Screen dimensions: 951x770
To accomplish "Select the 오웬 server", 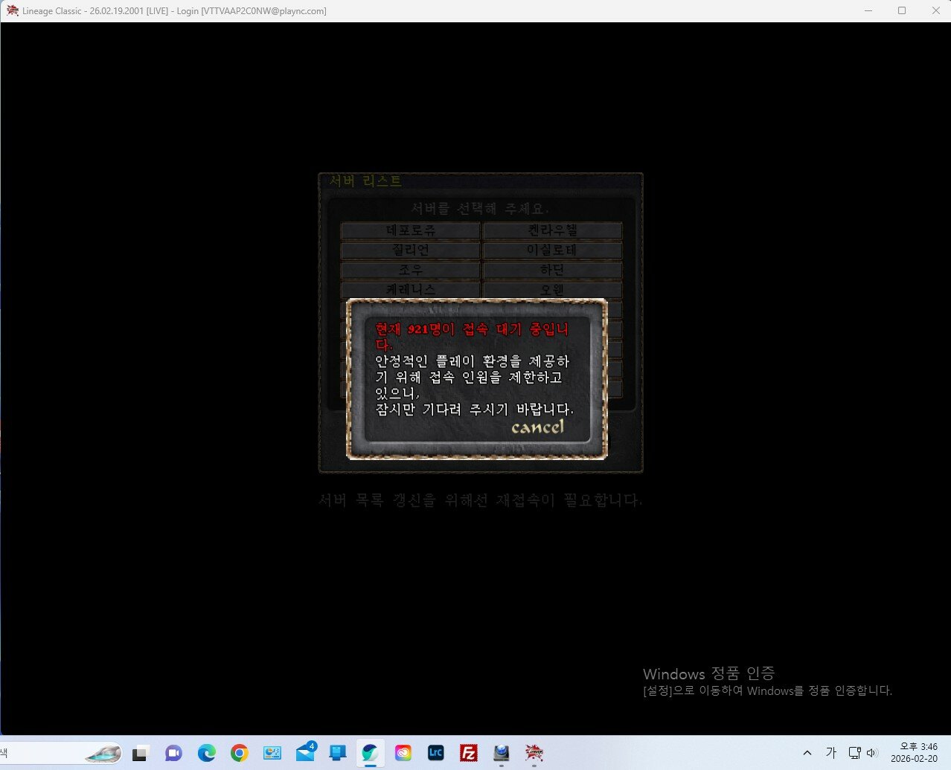I will (552, 289).
